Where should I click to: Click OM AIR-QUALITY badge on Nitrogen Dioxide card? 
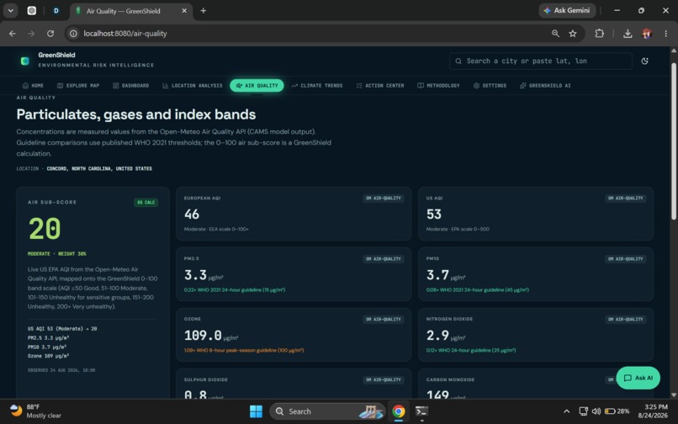pyautogui.click(x=625, y=320)
